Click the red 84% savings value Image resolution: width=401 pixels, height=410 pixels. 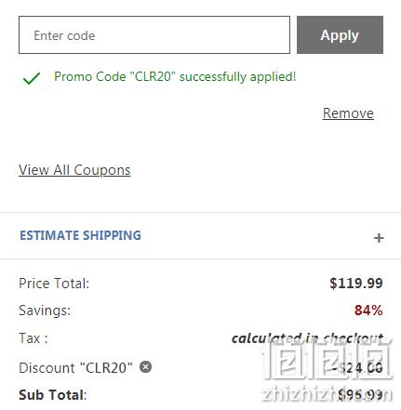(x=368, y=311)
